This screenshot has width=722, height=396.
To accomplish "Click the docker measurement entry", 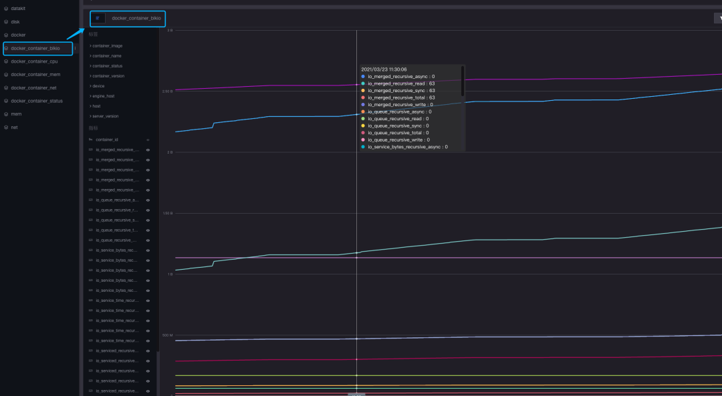I will [x=18, y=35].
